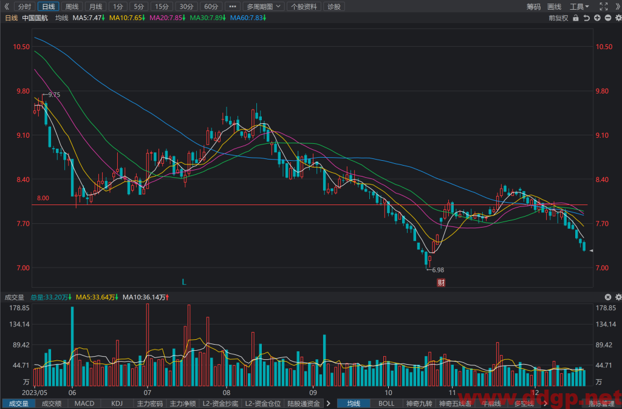This screenshot has width=622, height=409.
Task: Select L2-资金仓位 indicator tab
Action: click(x=262, y=404)
